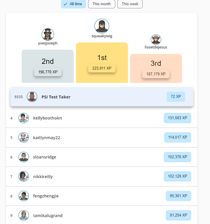Switch leaderboard to This month
Viewport: 210px width, 224px height.
tap(102, 4)
